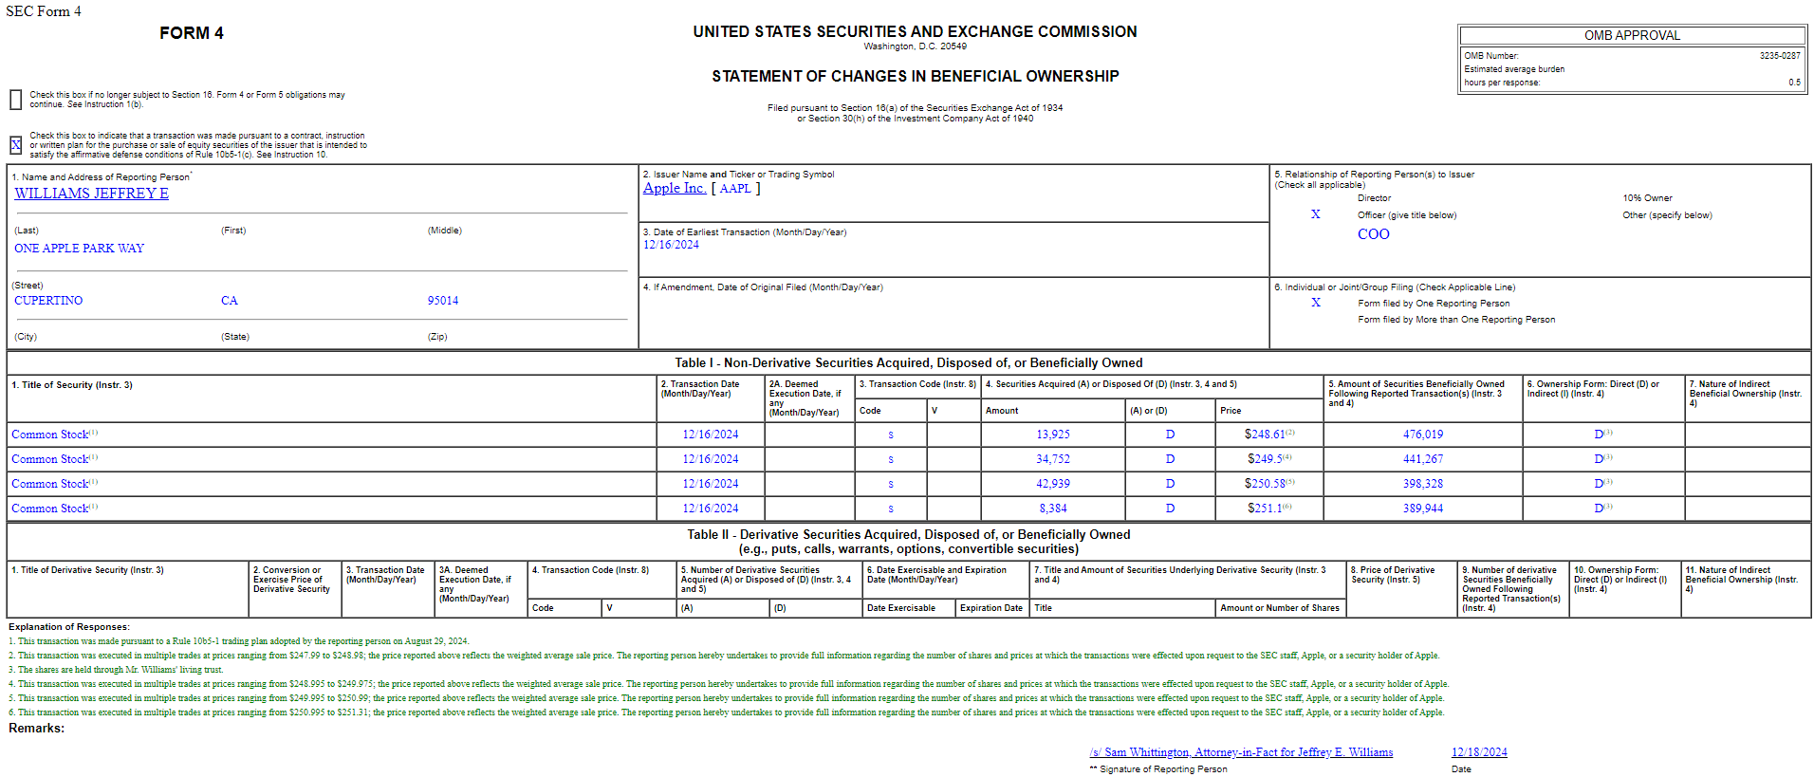Check the "no longer subject to Section 16" box
Screen dimensions: 1814x777
[x=15, y=100]
